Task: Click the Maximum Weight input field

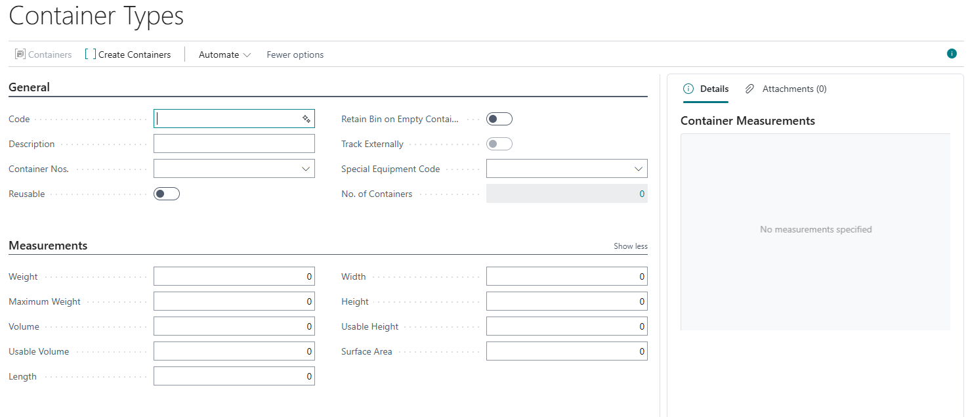Action: coord(234,301)
